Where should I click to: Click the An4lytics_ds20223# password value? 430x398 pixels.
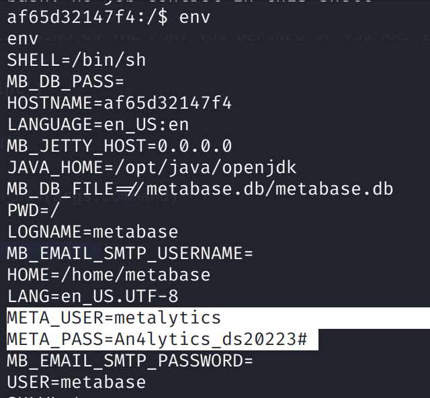point(206,339)
